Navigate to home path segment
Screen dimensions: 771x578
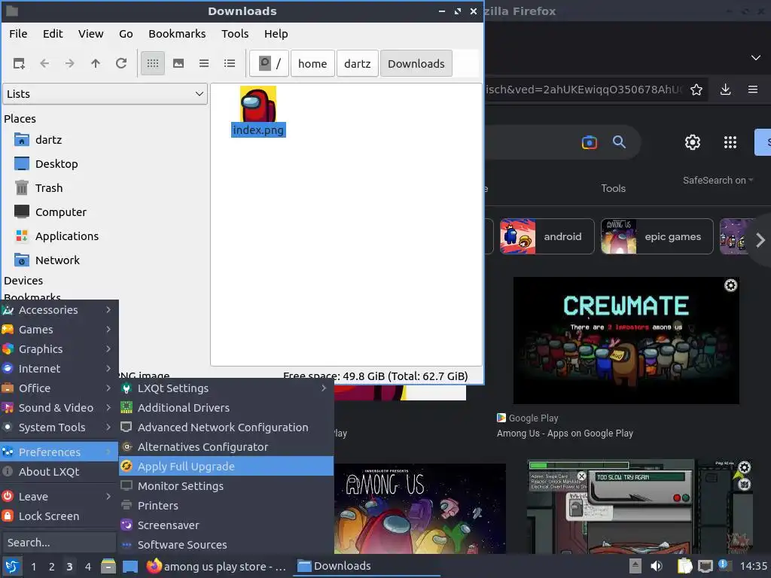click(x=312, y=63)
